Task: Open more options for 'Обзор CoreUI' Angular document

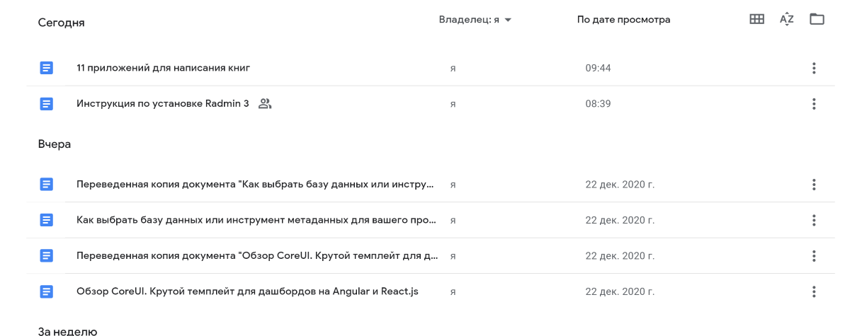Action: [814, 291]
